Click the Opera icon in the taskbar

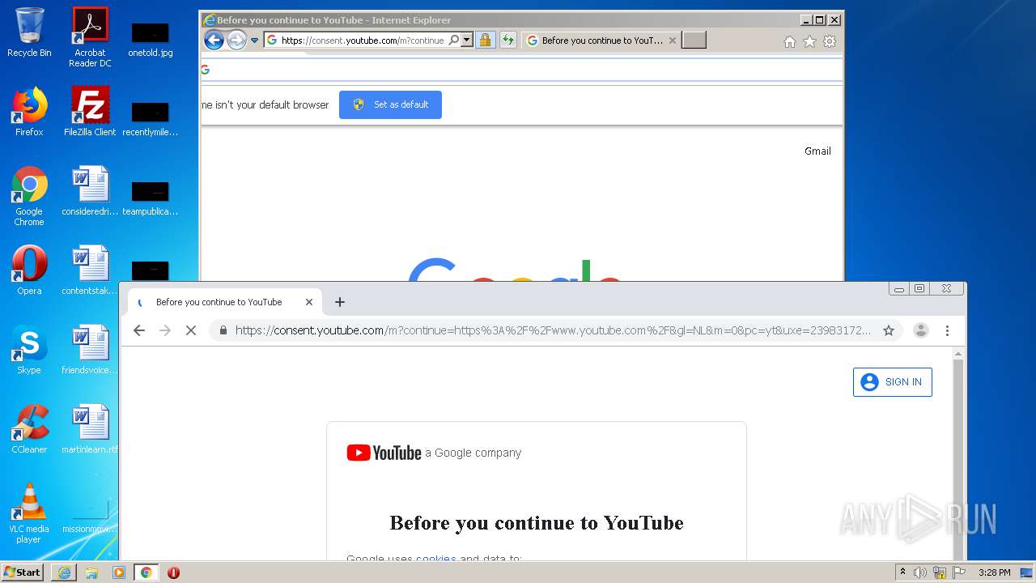click(x=173, y=572)
